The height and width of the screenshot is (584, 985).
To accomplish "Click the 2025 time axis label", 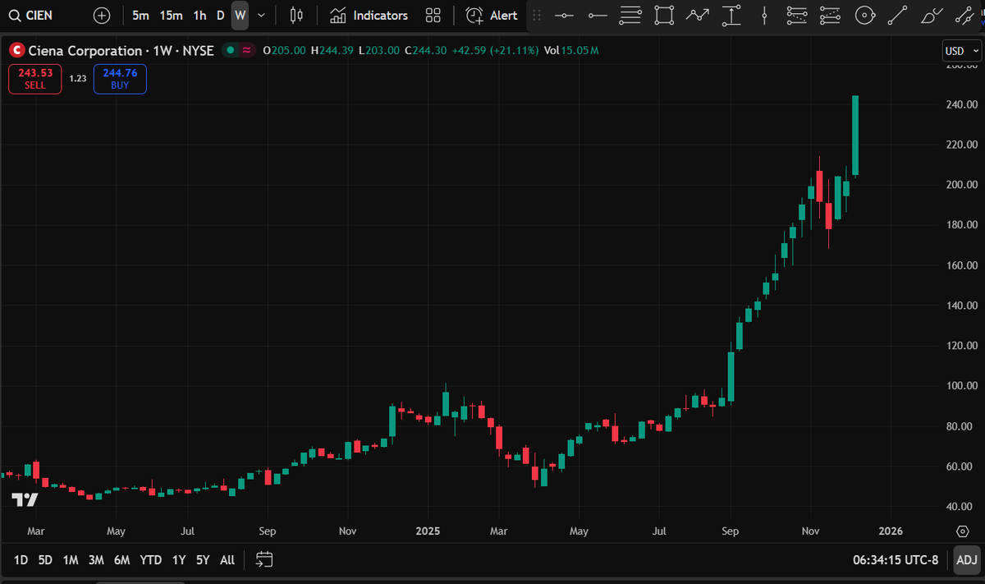I will point(427,531).
